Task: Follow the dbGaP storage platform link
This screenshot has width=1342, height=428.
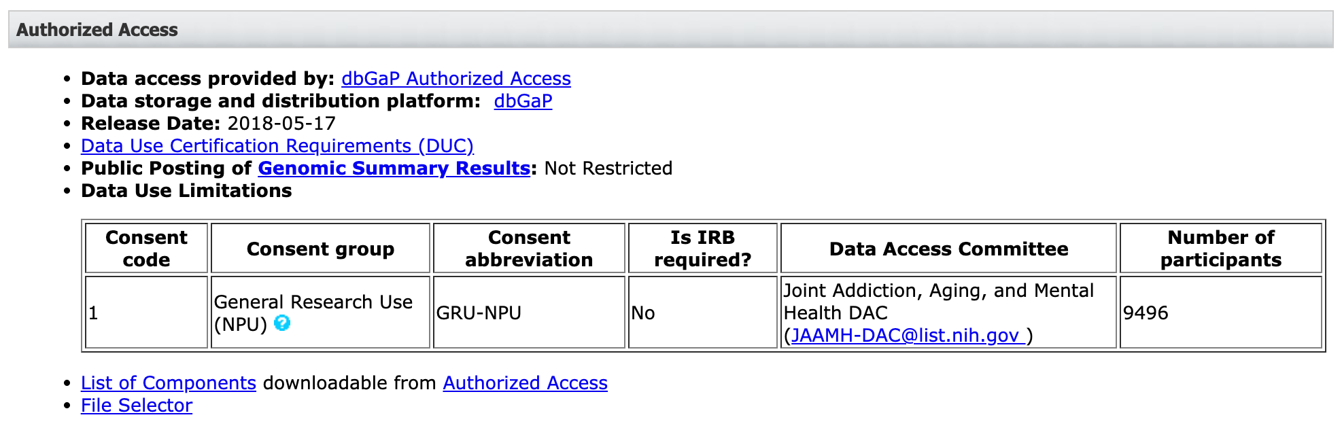Action: [523, 101]
